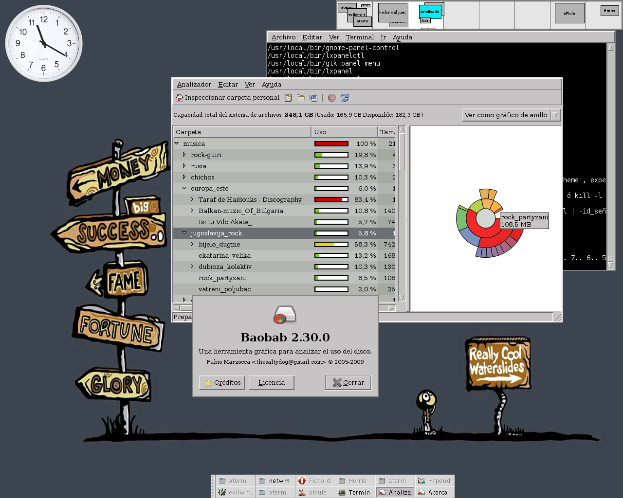Image resolution: width=623 pixels, height=498 pixels.
Task: Click the gray center of the ring chart
Action: (485, 219)
